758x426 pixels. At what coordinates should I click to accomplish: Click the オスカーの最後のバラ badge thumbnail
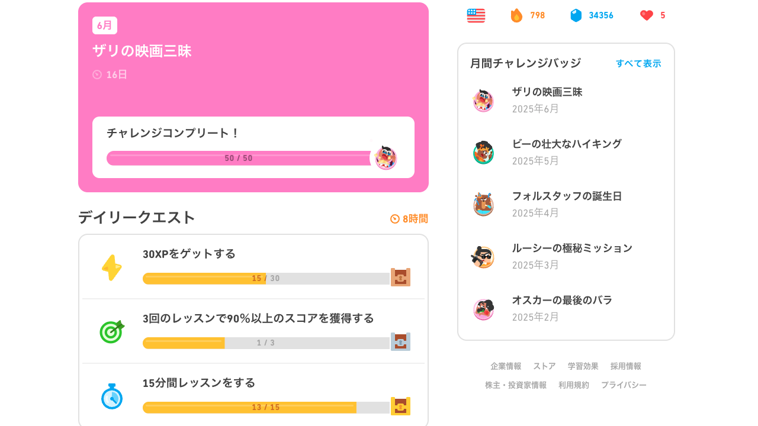point(483,309)
